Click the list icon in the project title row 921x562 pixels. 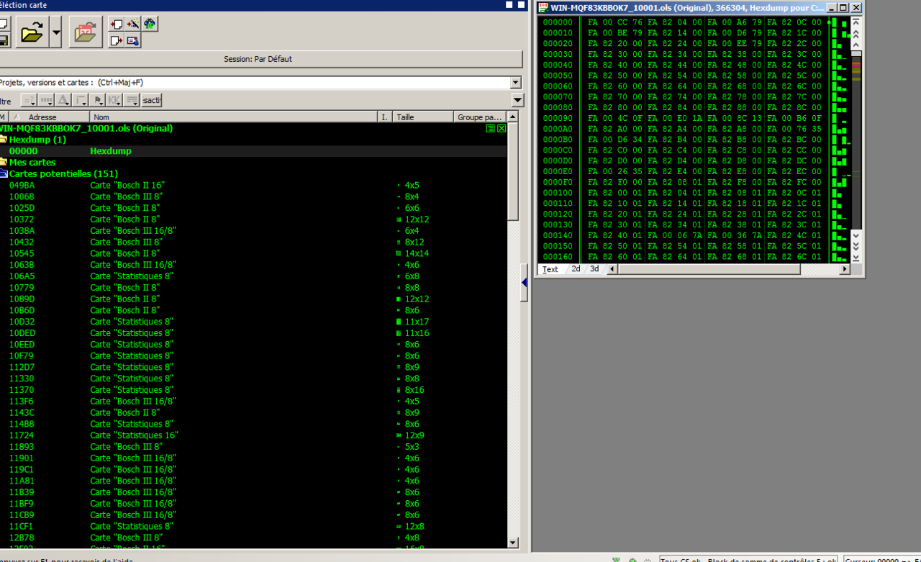pos(490,128)
